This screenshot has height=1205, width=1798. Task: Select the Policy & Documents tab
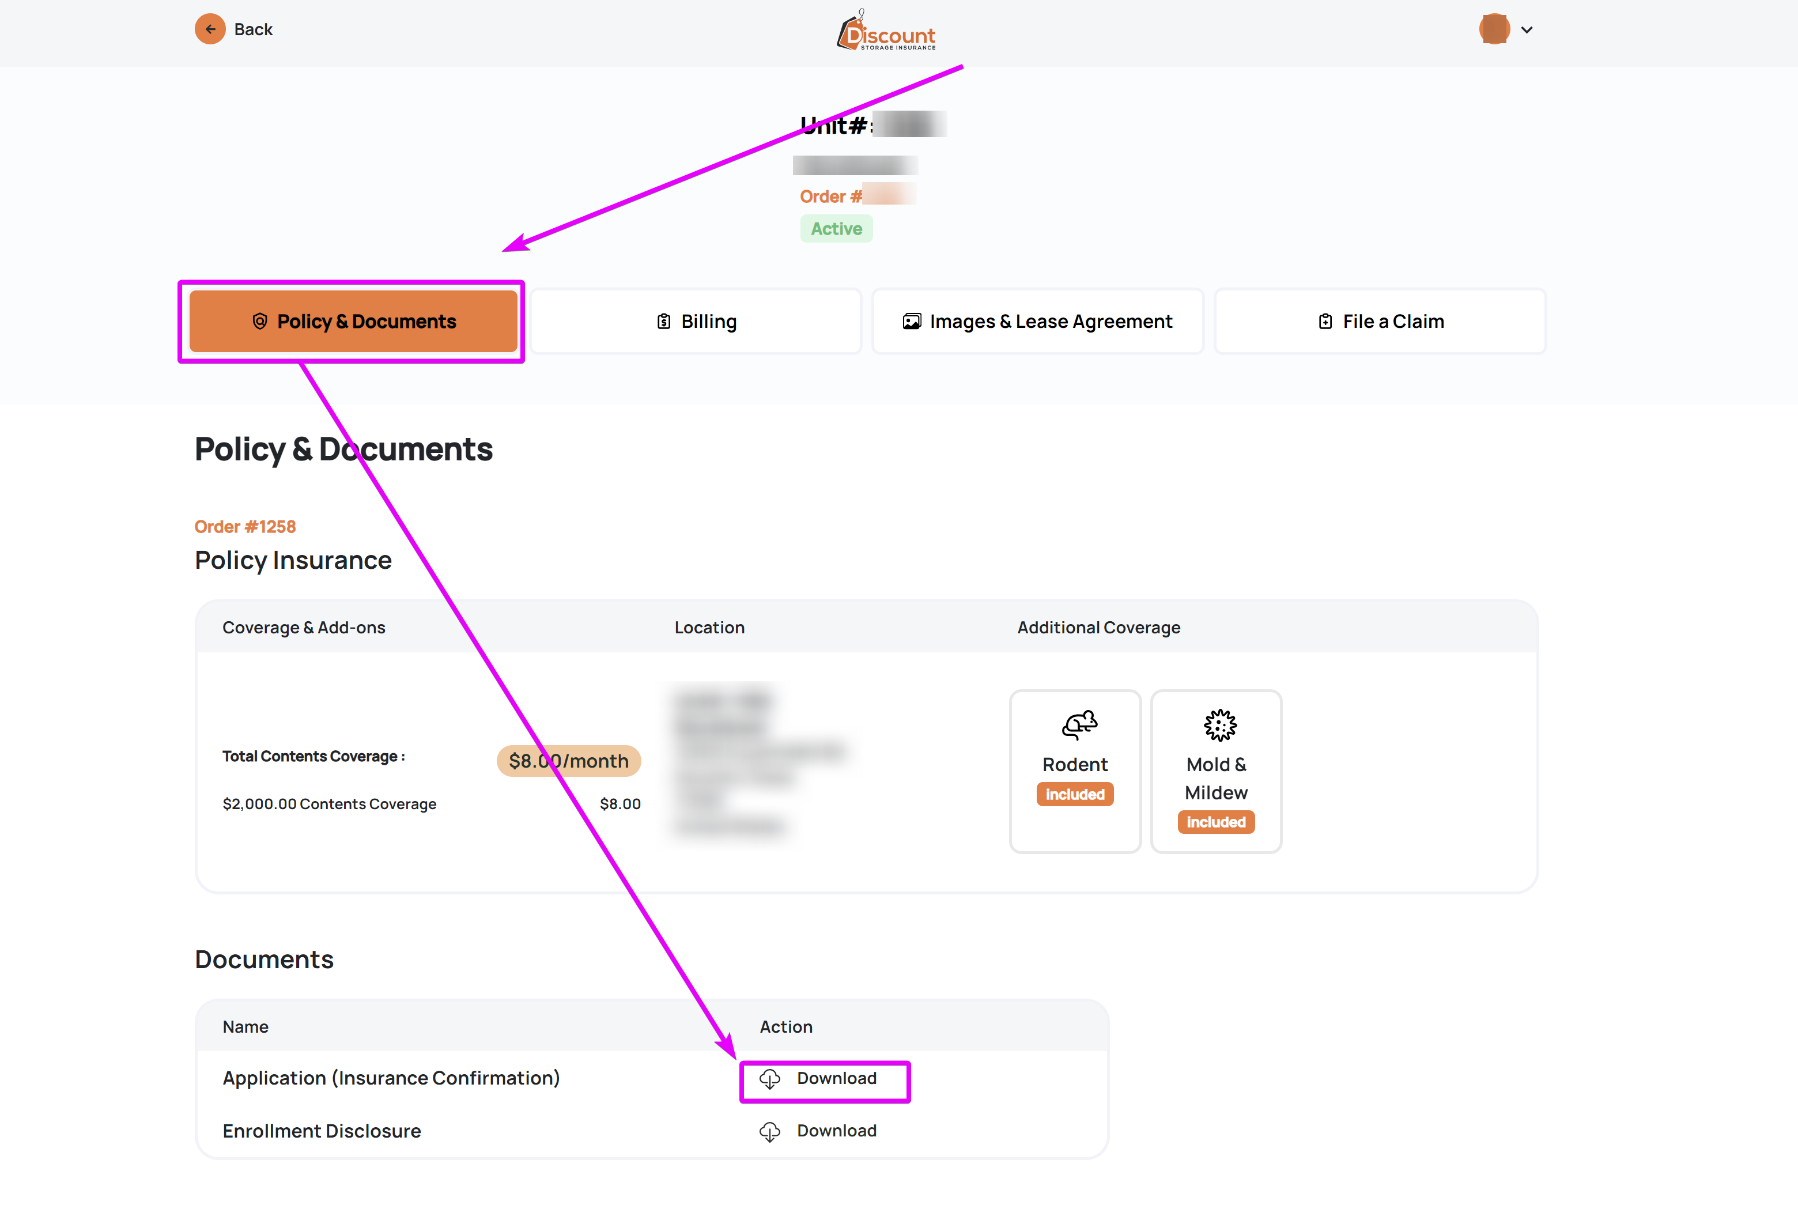coord(353,321)
